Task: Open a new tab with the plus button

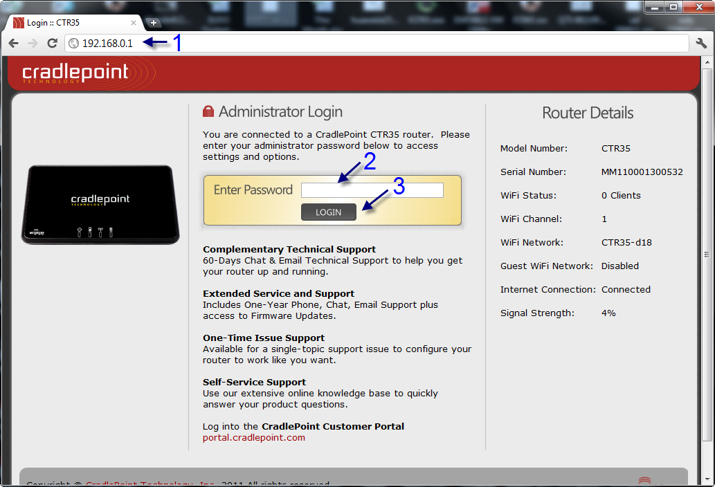Action: [x=154, y=23]
